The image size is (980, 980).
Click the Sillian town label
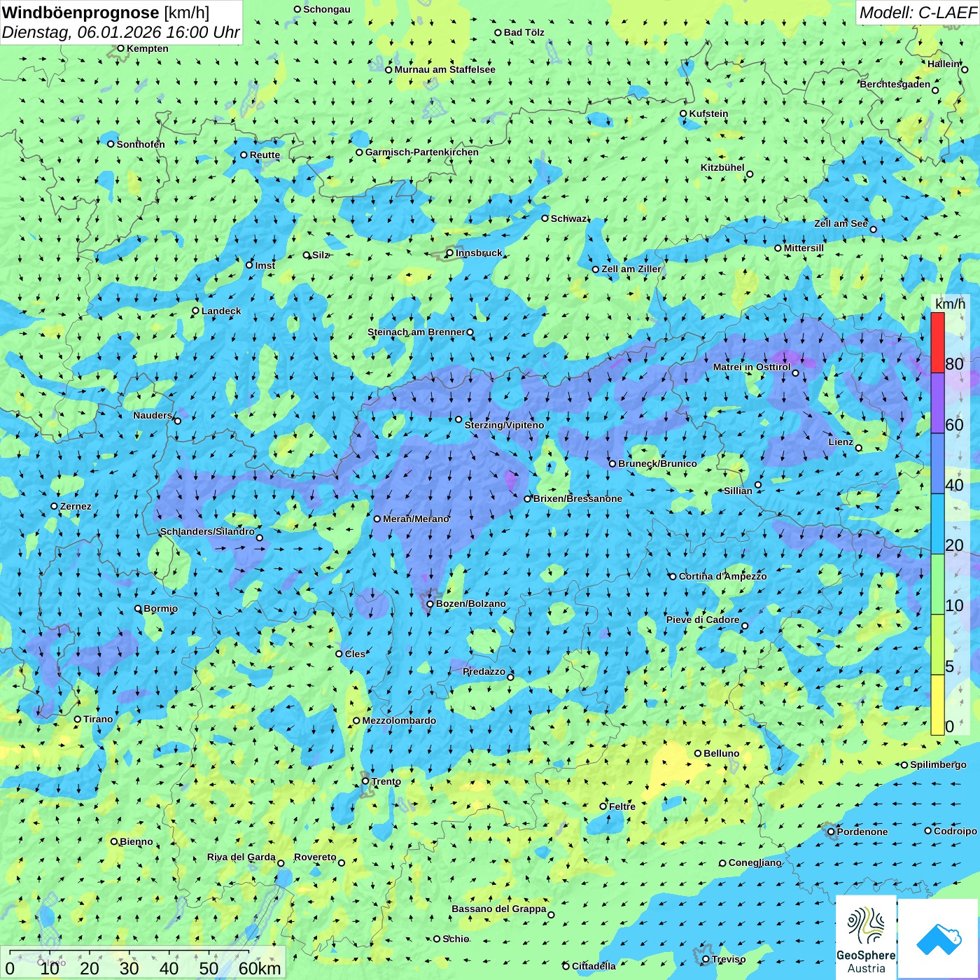738,491
